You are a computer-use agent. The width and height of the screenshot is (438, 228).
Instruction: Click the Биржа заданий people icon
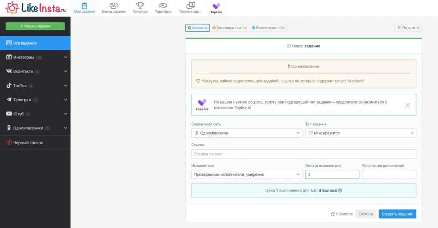pyautogui.click(x=113, y=6)
